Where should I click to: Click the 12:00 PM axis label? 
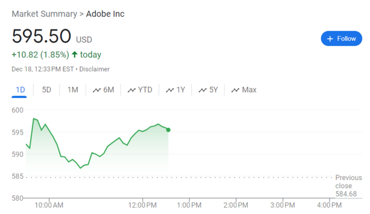142,205
